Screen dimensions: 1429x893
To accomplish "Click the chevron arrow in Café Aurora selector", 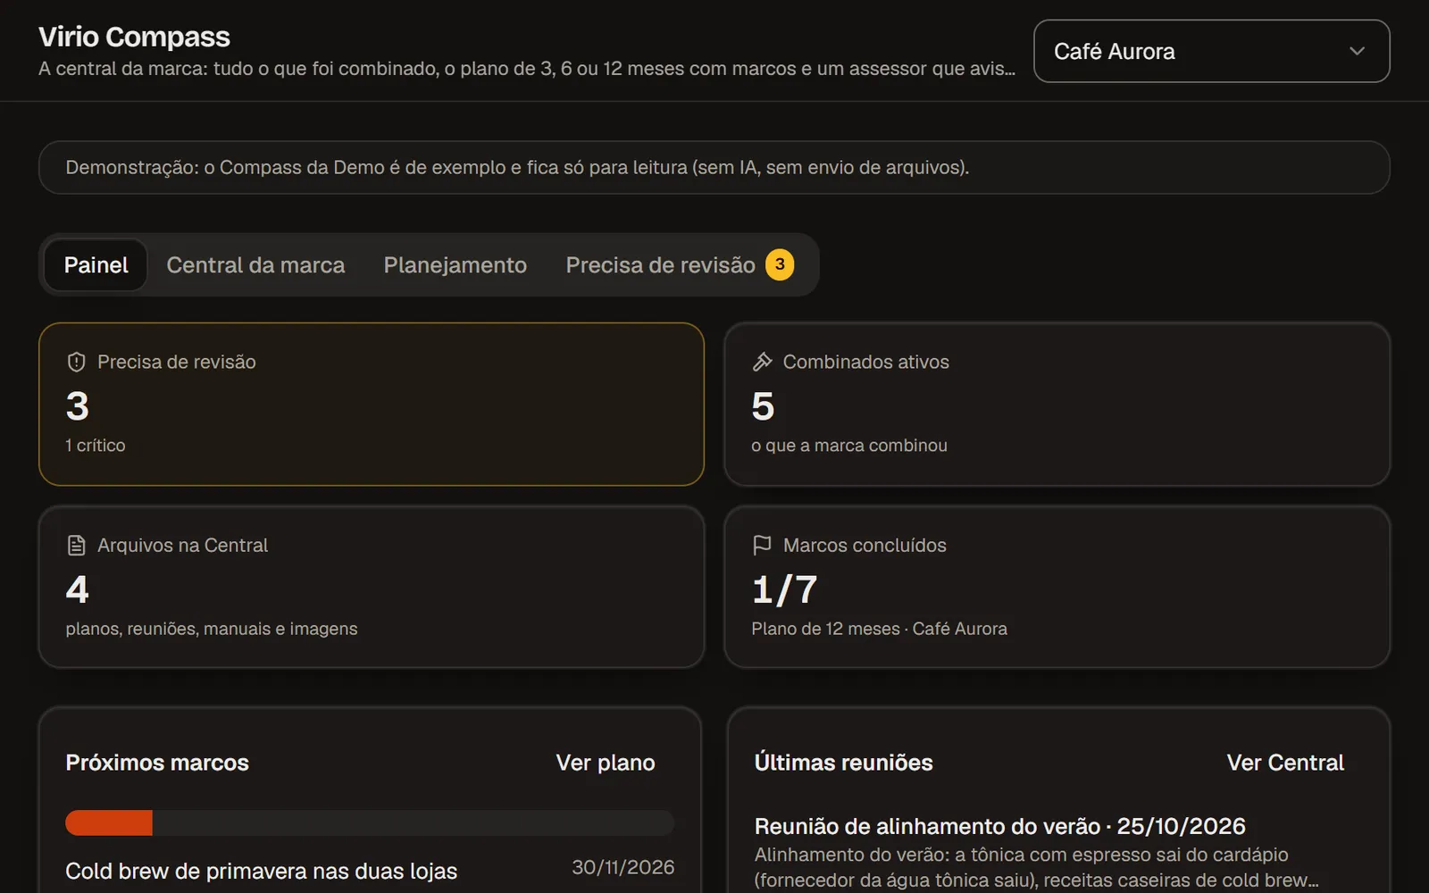I will (x=1357, y=51).
